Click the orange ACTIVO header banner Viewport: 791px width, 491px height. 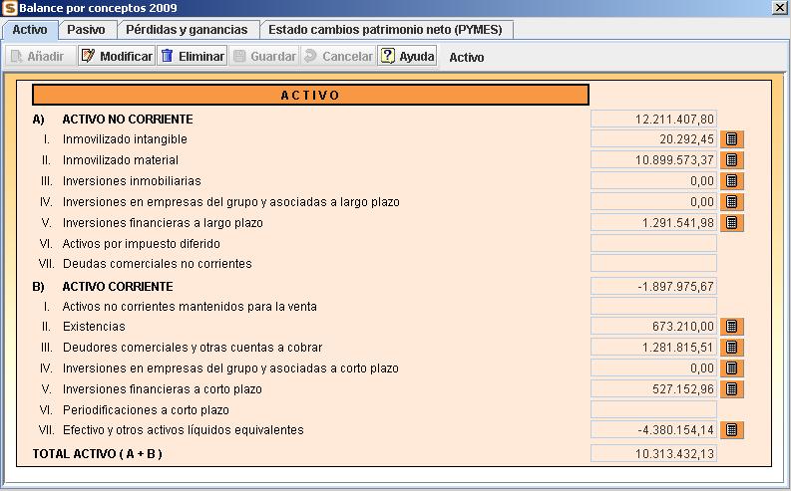tap(311, 96)
